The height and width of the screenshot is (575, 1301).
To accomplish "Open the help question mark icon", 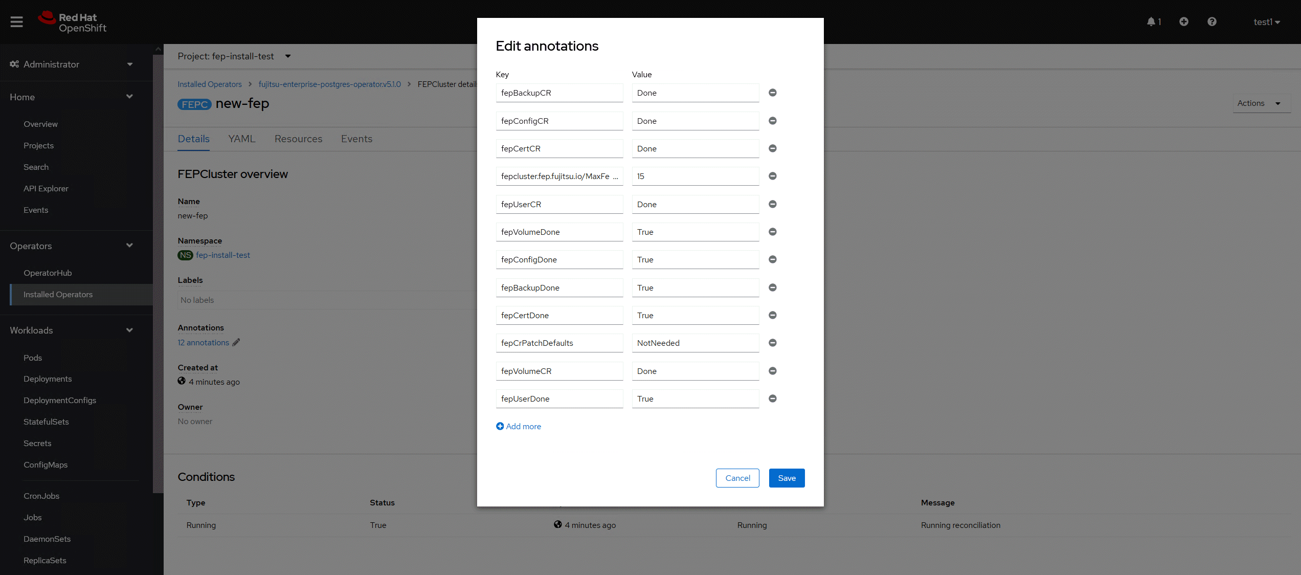I will click(1212, 21).
